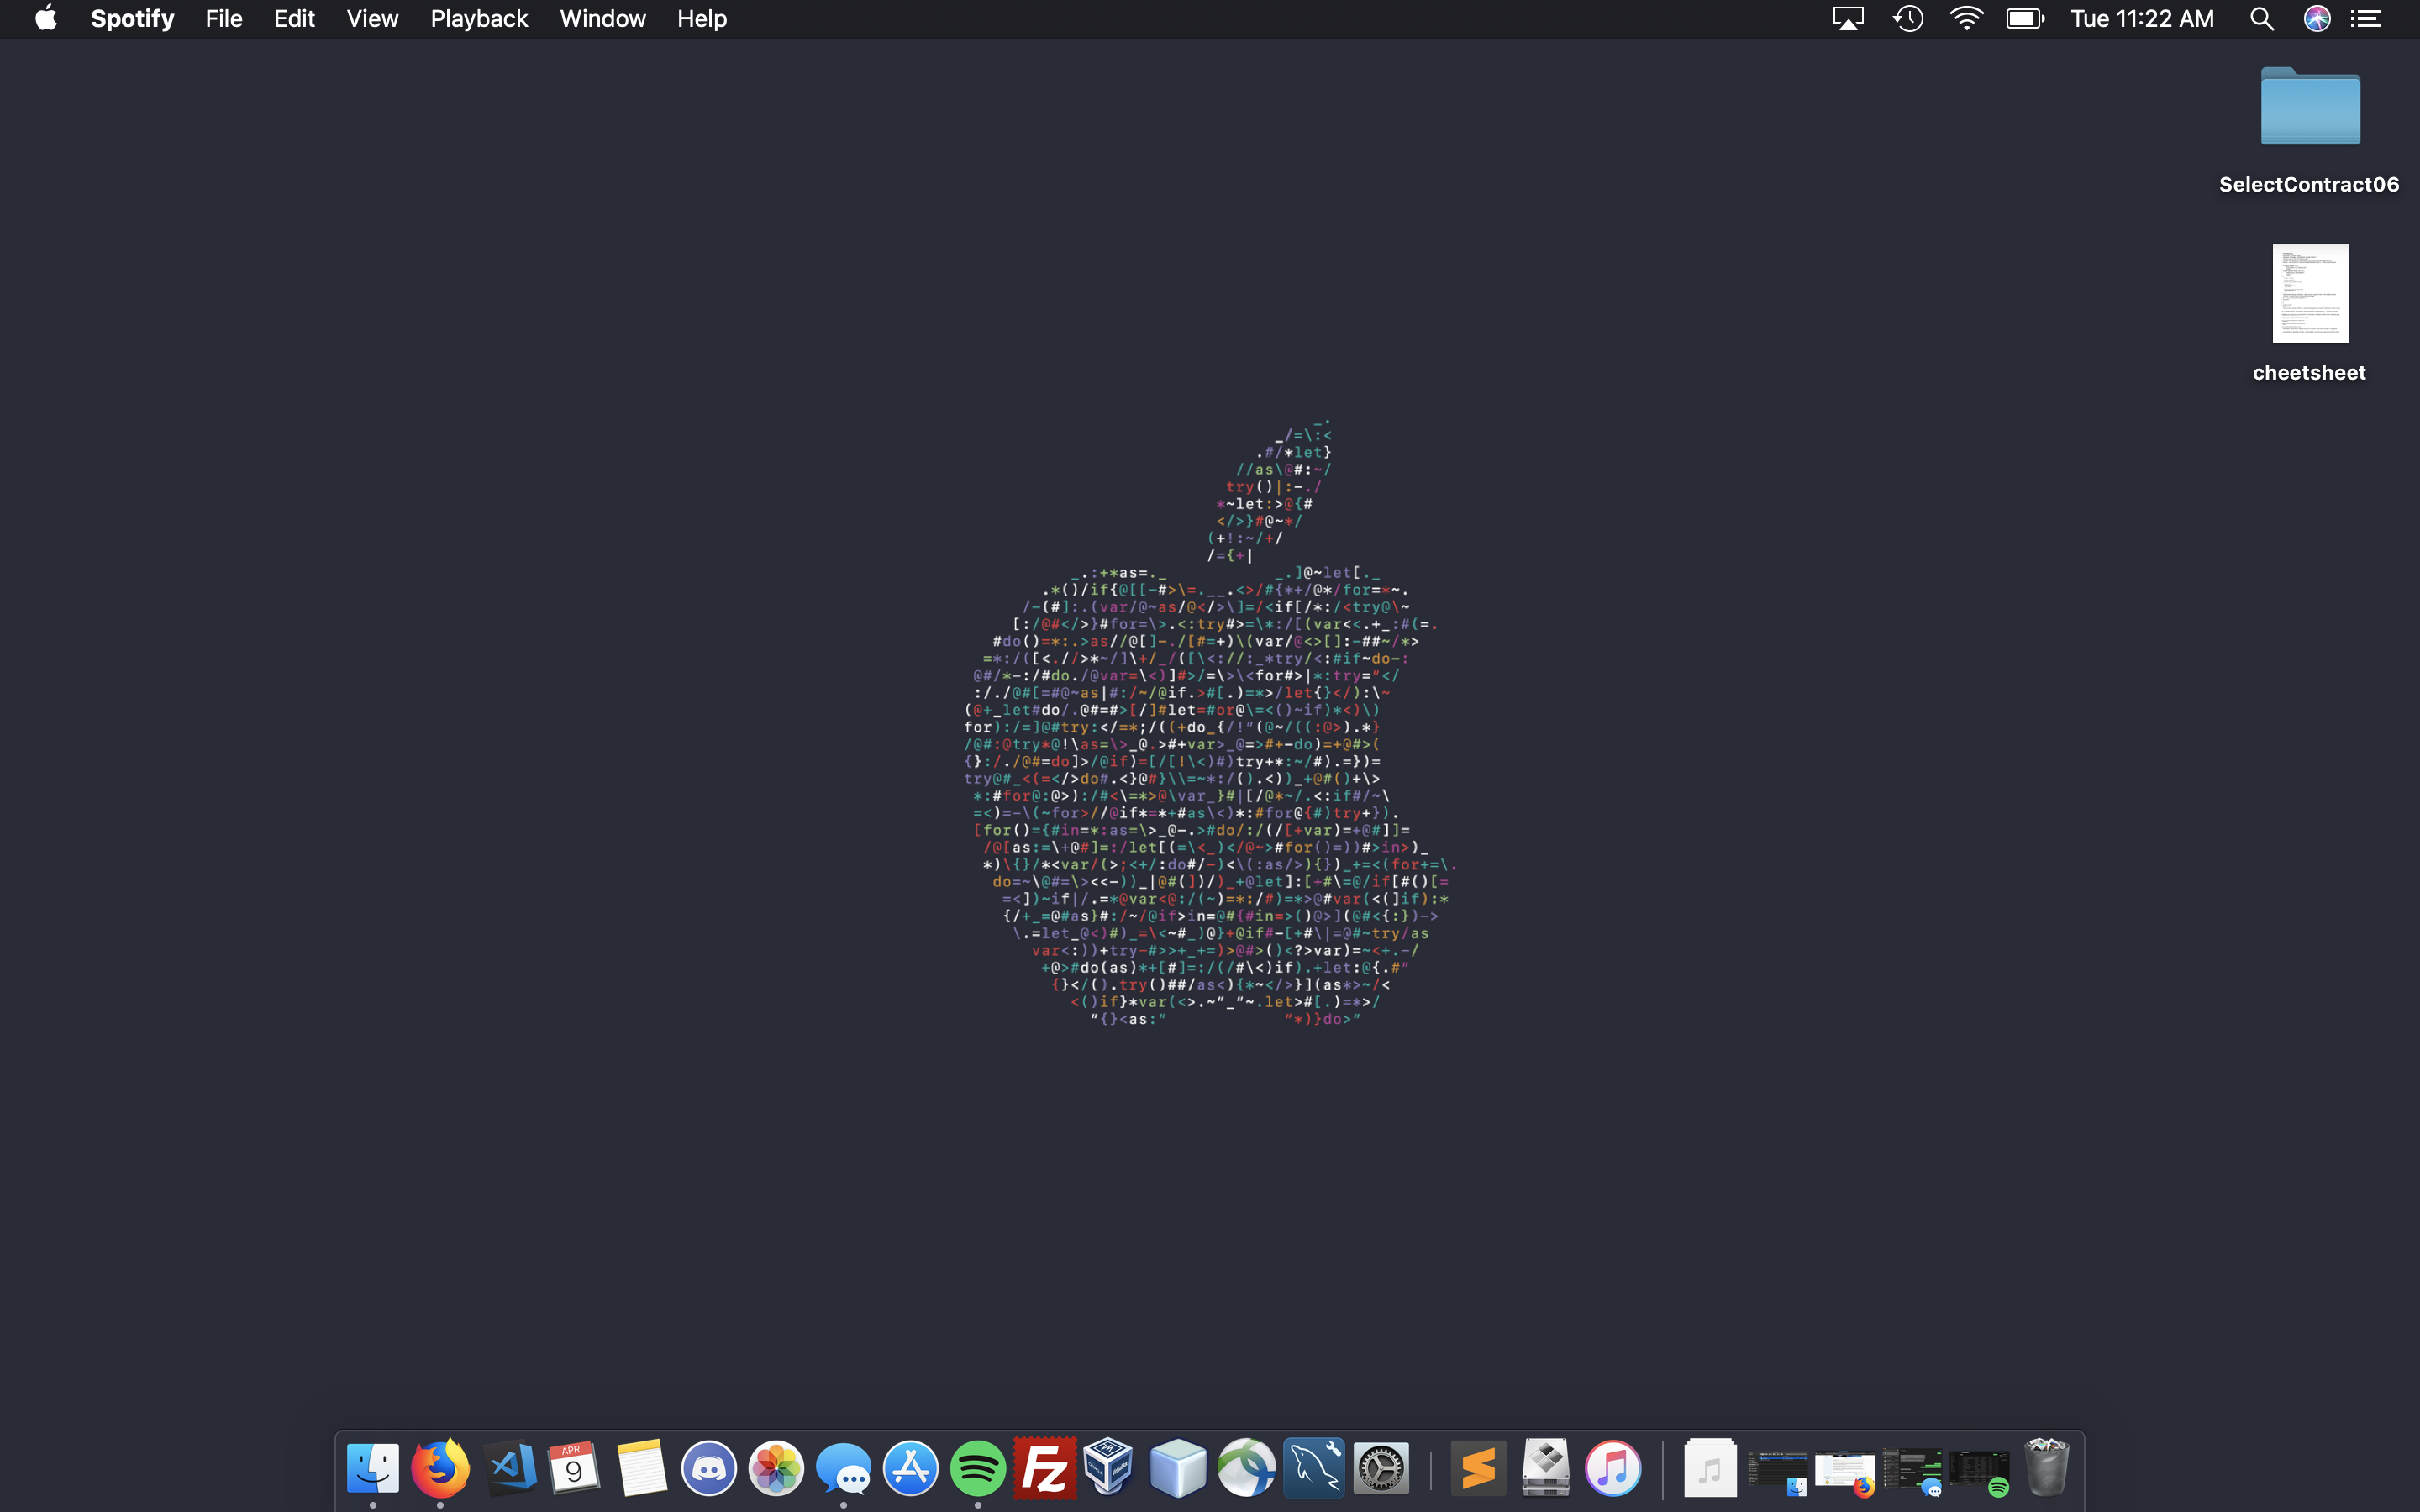The image size is (2420, 1512).
Task: Open Visual Studio Code in dock
Action: click(508, 1468)
